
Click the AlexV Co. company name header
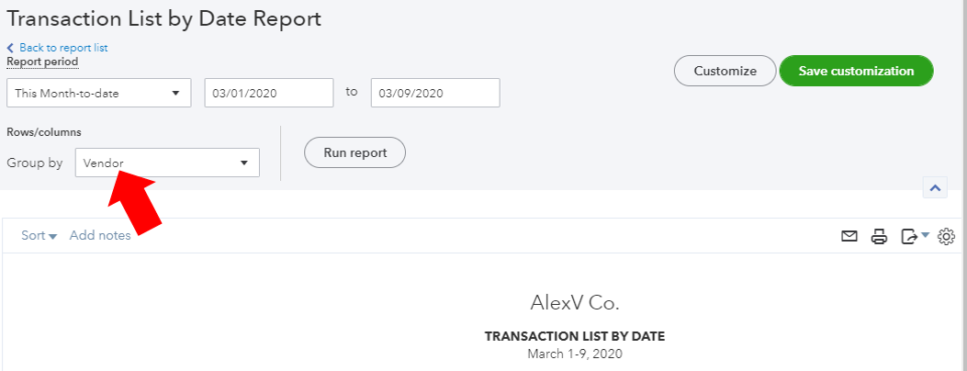575,303
